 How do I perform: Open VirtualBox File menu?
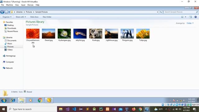tap(2, 5)
